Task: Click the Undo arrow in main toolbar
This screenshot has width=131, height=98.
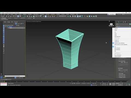Action: [x=2, y=16]
